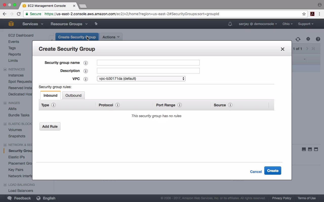Open the Terms of Use link
The width and height of the screenshot is (324, 202).
pos(307,198)
